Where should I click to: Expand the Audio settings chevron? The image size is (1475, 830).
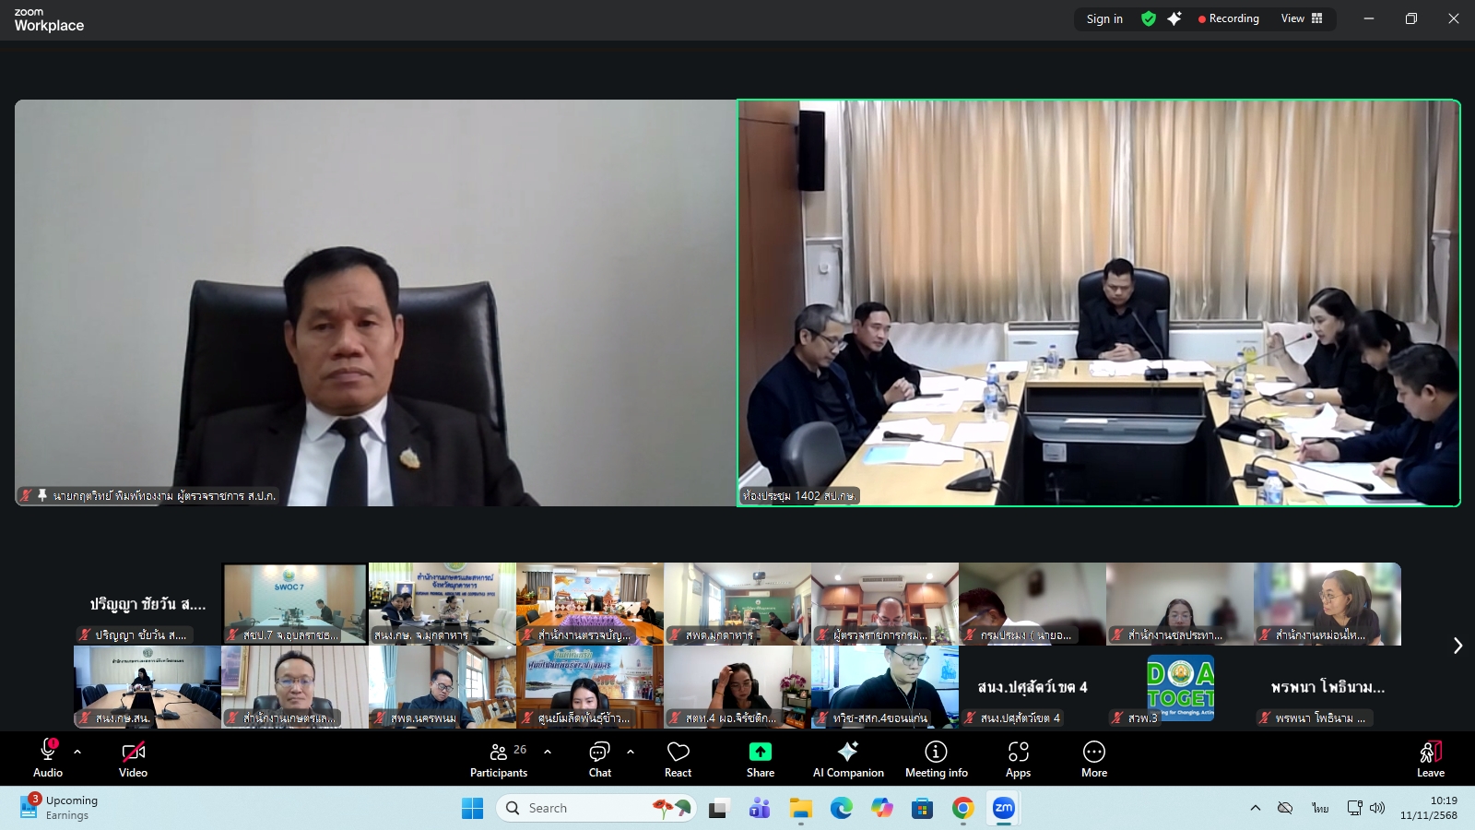[76, 752]
